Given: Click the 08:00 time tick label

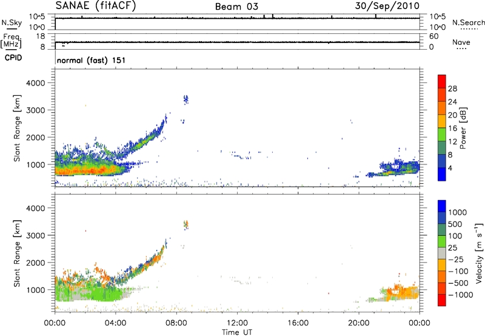Looking at the screenshot, I should [x=176, y=323].
